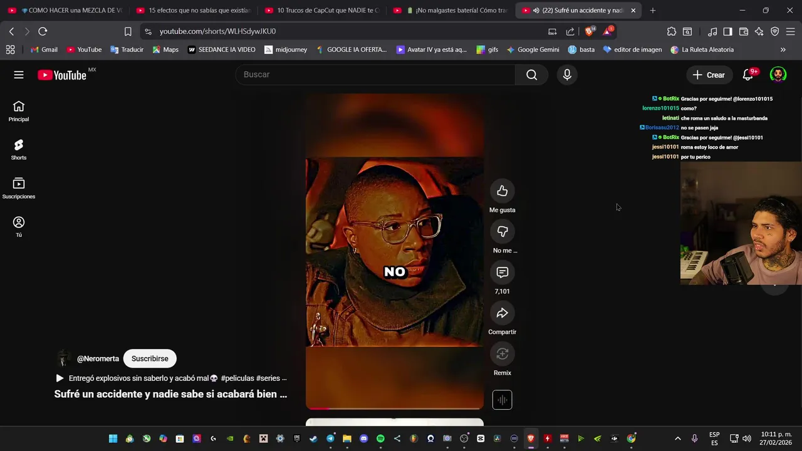The image size is (802, 451).
Task: Pause the short by clicking the video
Action: pyautogui.click(x=395, y=251)
